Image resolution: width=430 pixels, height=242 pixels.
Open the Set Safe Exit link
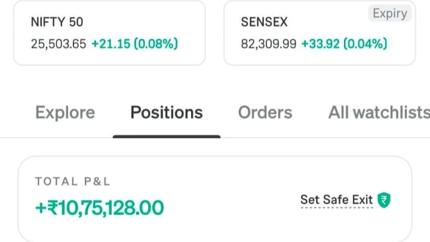[x=336, y=200]
